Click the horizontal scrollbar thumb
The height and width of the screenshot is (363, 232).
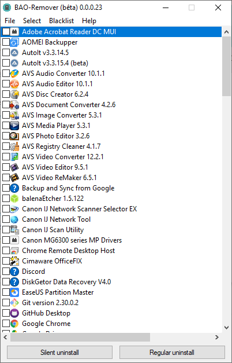tap(80, 337)
